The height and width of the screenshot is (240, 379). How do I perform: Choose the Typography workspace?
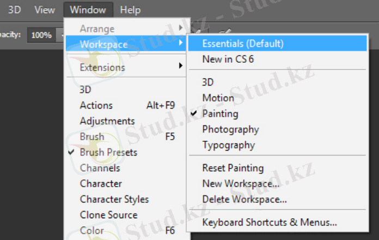pyautogui.click(x=228, y=145)
